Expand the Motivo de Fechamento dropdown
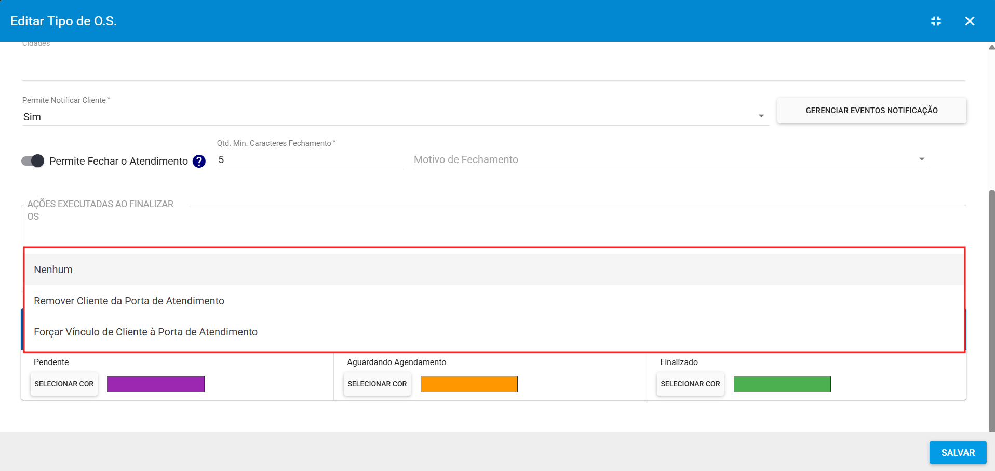The width and height of the screenshot is (995, 471). 670,160
